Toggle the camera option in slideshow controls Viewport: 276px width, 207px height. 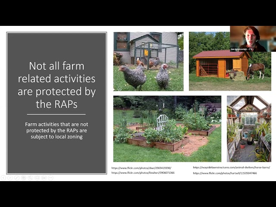44,178
